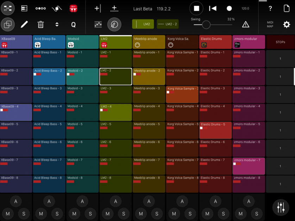
Task: Rewind to start of song
Action: click(213, 8)
